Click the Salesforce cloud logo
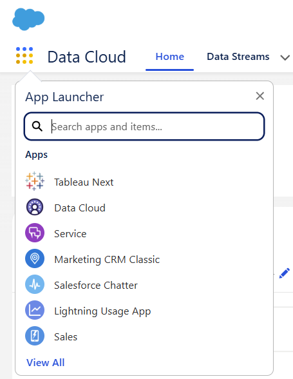 pos(28,19)
